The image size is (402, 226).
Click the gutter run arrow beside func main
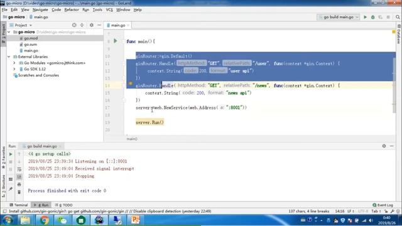click(x=116, y=41)
